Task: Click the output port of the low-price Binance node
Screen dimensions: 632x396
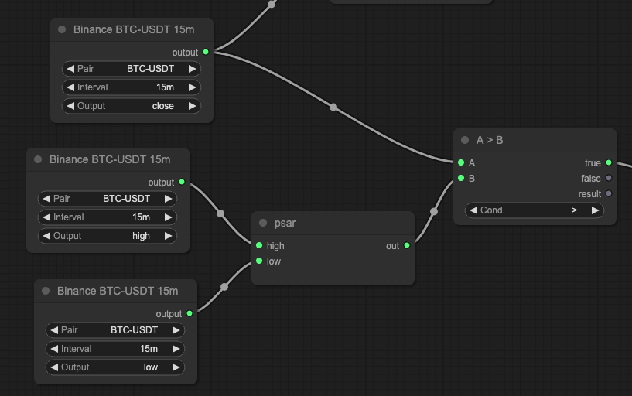Action: [x=190, y=313]
